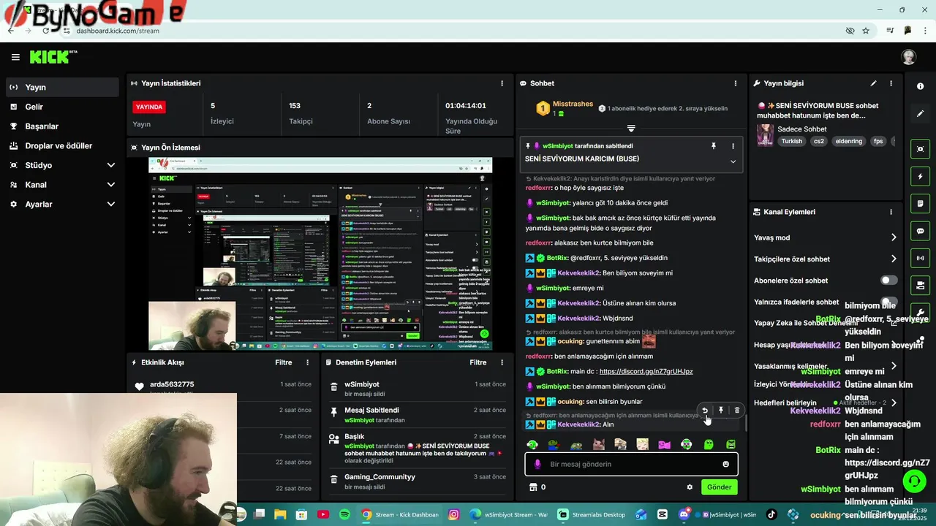Viewport: 936px width, 526px height.
Task: Open wSimbiyot moderation entry
Action: (418, 389)
